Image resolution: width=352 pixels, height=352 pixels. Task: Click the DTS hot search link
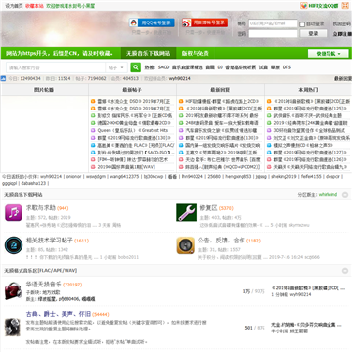(286, 67)
